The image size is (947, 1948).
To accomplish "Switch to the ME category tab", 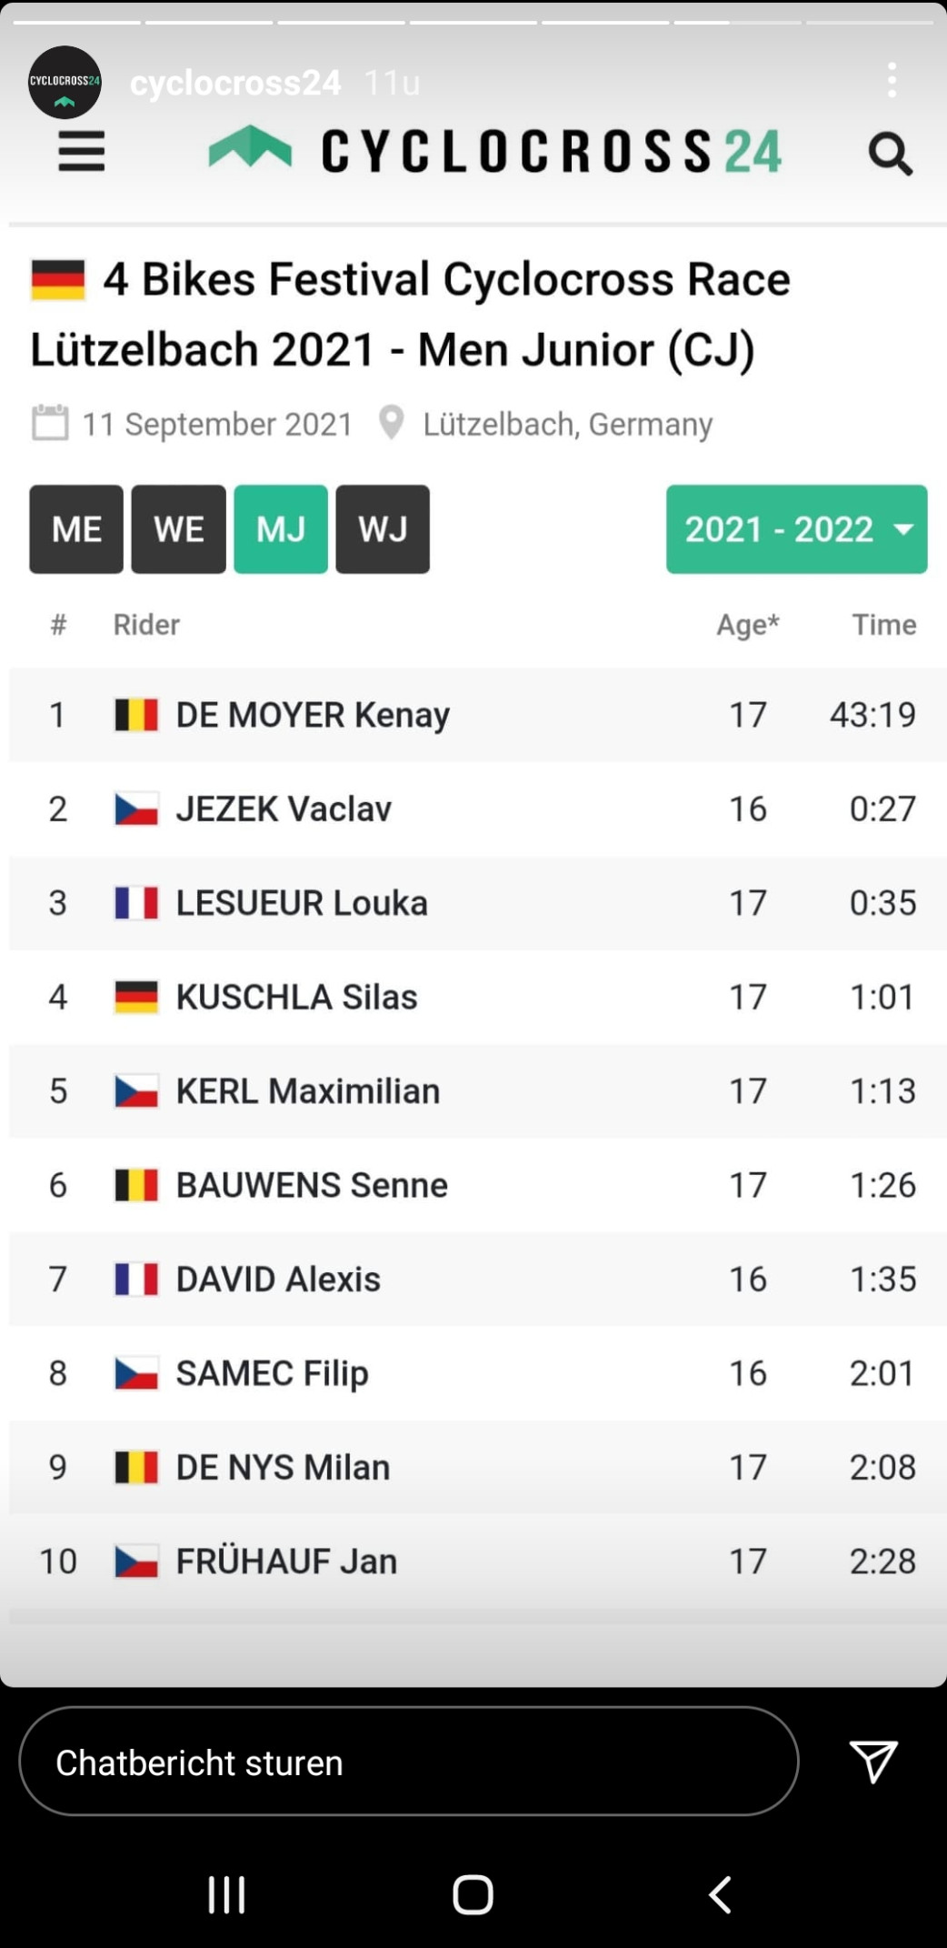I will point(76,529).
